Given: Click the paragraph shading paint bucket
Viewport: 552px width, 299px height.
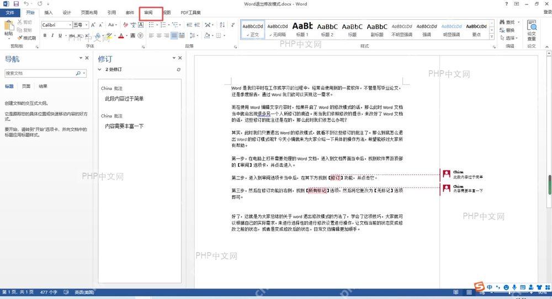Looking at the screenshot, I should click(x=206, y=35).
